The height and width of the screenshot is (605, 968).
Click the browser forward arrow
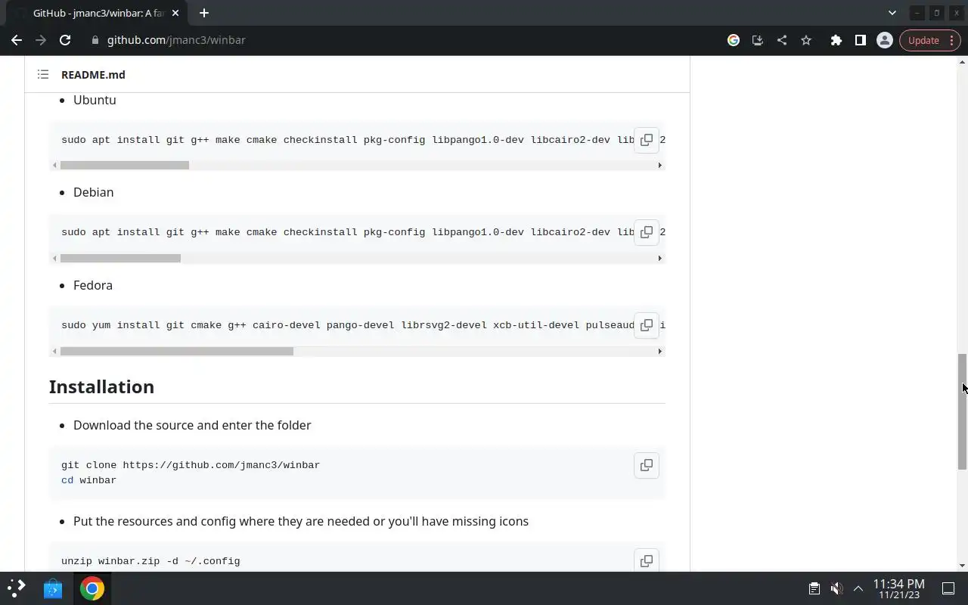[x=41, y=40]
